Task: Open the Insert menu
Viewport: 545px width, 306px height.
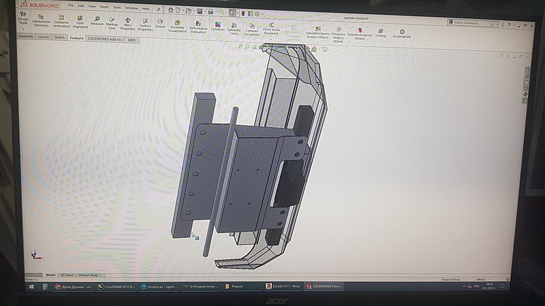Action: click(x=104, y=7)
